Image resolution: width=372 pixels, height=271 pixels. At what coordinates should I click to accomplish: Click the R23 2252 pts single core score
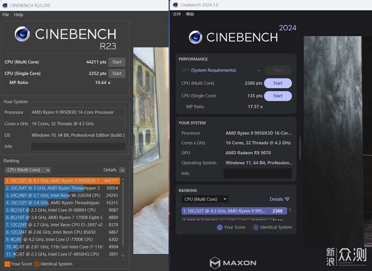point(98,73)
